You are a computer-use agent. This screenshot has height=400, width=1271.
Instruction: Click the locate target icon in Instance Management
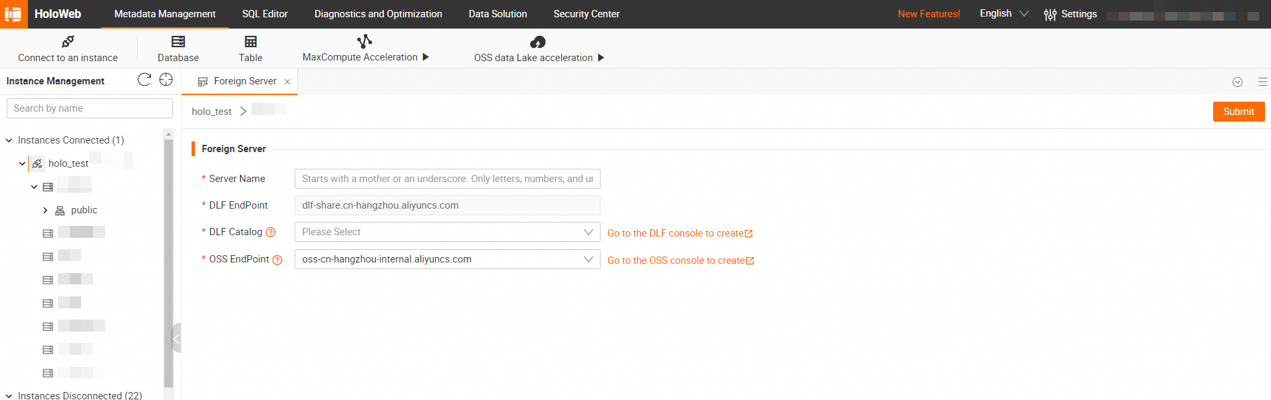coord(166,80)
